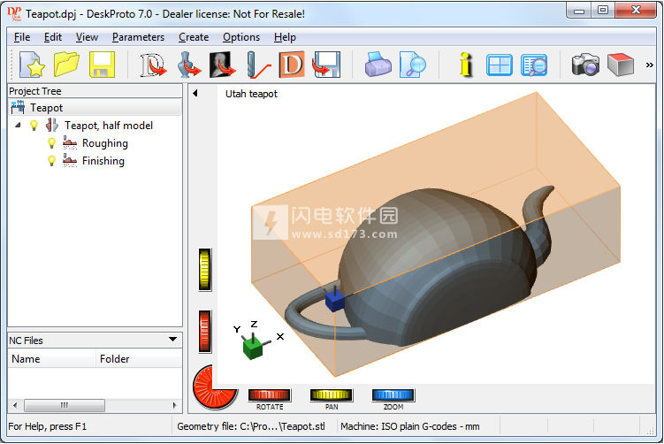Expand toolbar overflow chevron
Screen dimensions: 664x444
[x=649, y=65]
